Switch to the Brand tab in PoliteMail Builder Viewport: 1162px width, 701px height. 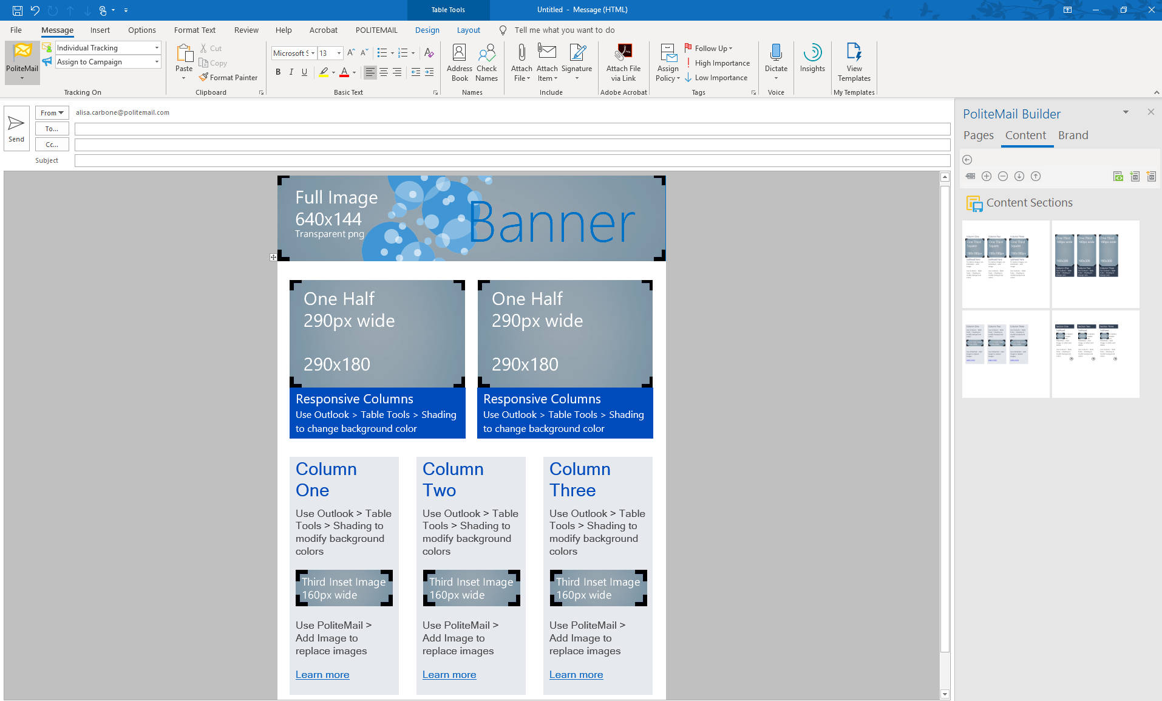click(1072, 135)
